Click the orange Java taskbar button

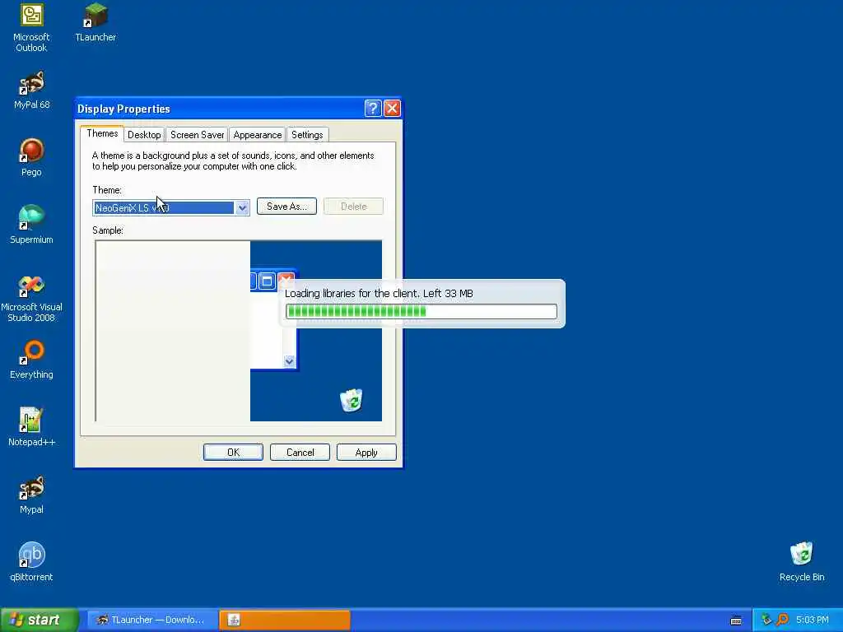pyautogui.click(x=285, y=620)
